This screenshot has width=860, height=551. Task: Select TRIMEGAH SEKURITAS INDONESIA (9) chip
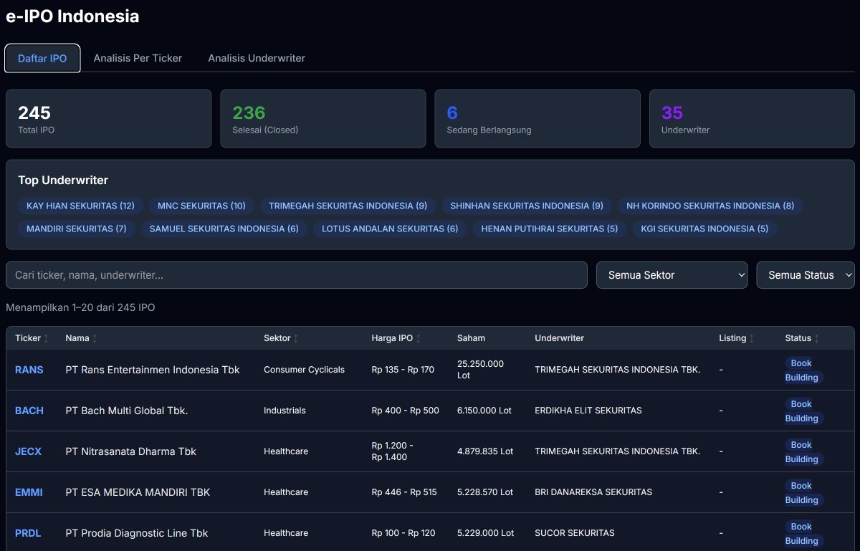pyautogui.click(x=348, y=206)
